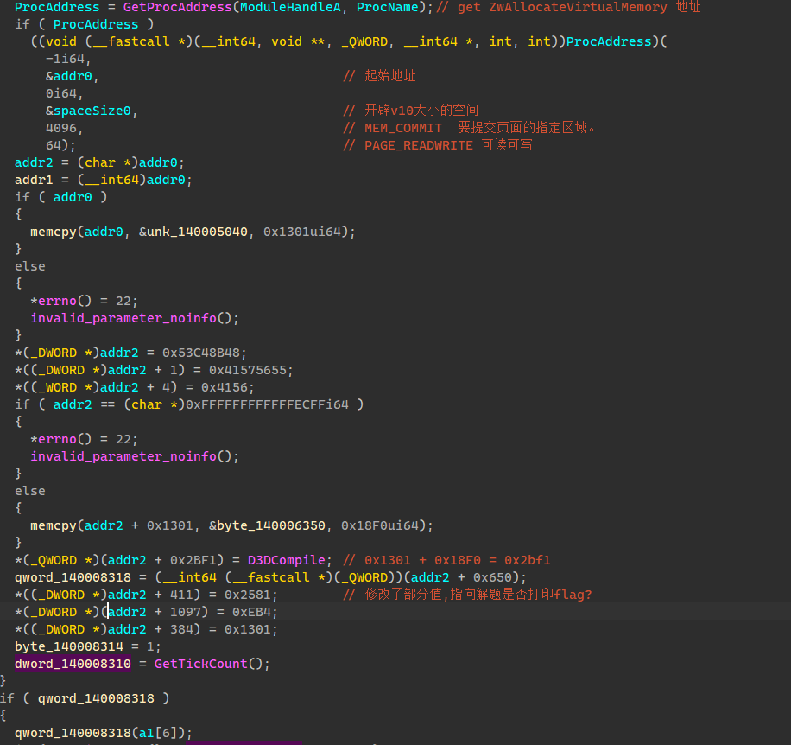
Task: Click &byte_140006350 reference
Action: pos(267,525)
